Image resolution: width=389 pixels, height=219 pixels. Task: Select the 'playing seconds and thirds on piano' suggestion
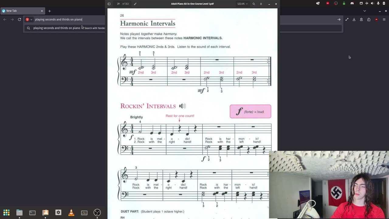(x=57, y=28)
